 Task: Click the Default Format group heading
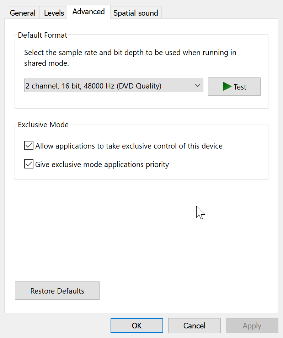coord(42,35)
